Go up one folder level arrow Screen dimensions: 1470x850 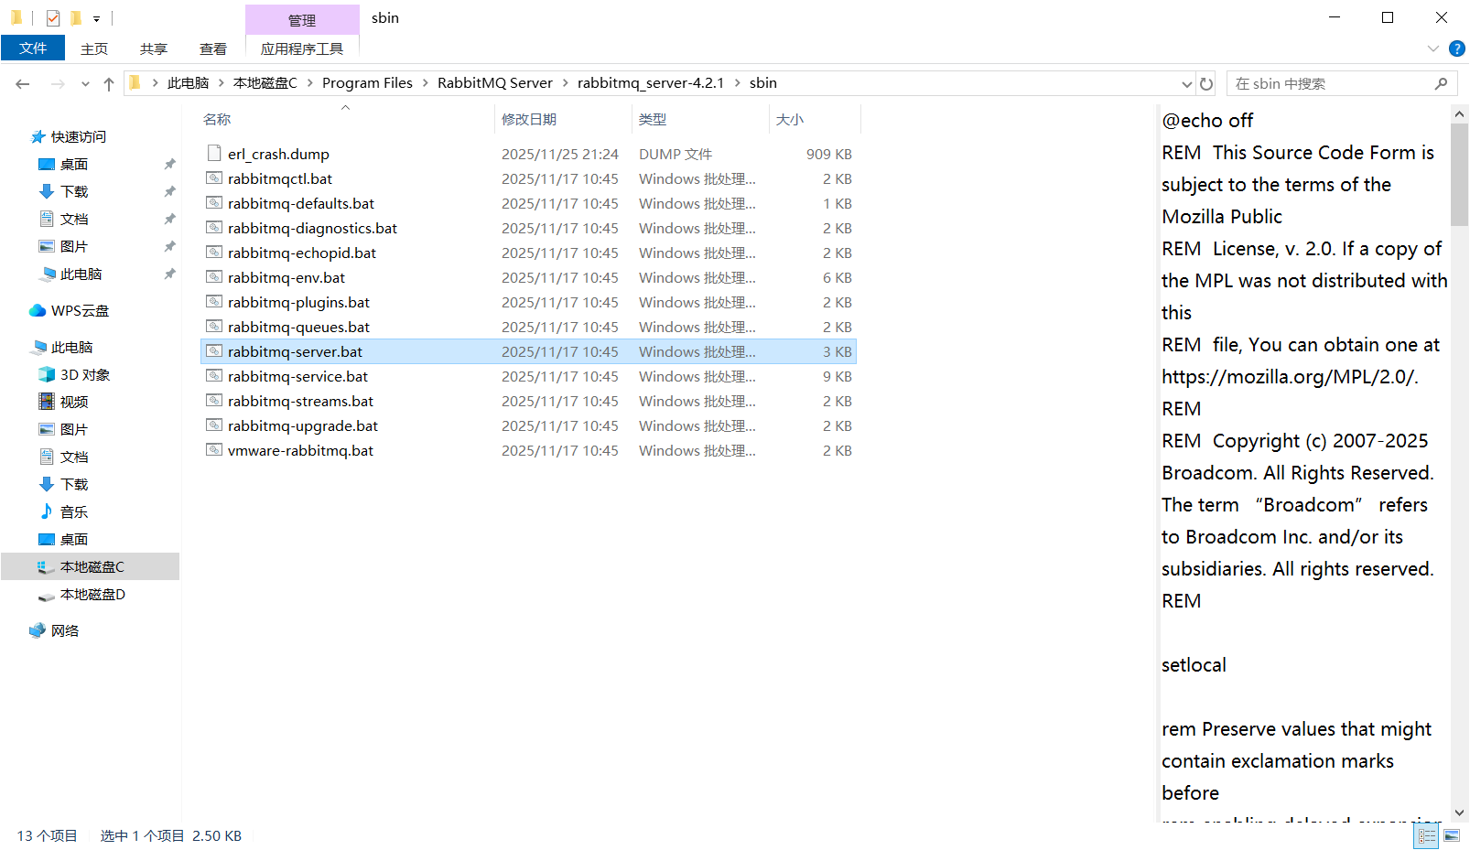pyautogui.click(x=109, y=84)
